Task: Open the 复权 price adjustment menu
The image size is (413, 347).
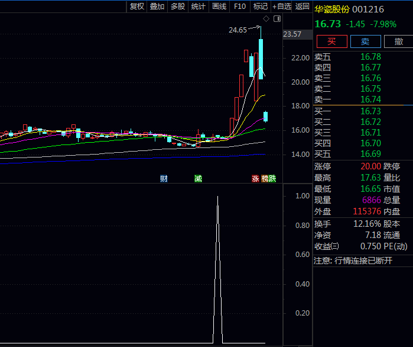Action: pos(137,7)
